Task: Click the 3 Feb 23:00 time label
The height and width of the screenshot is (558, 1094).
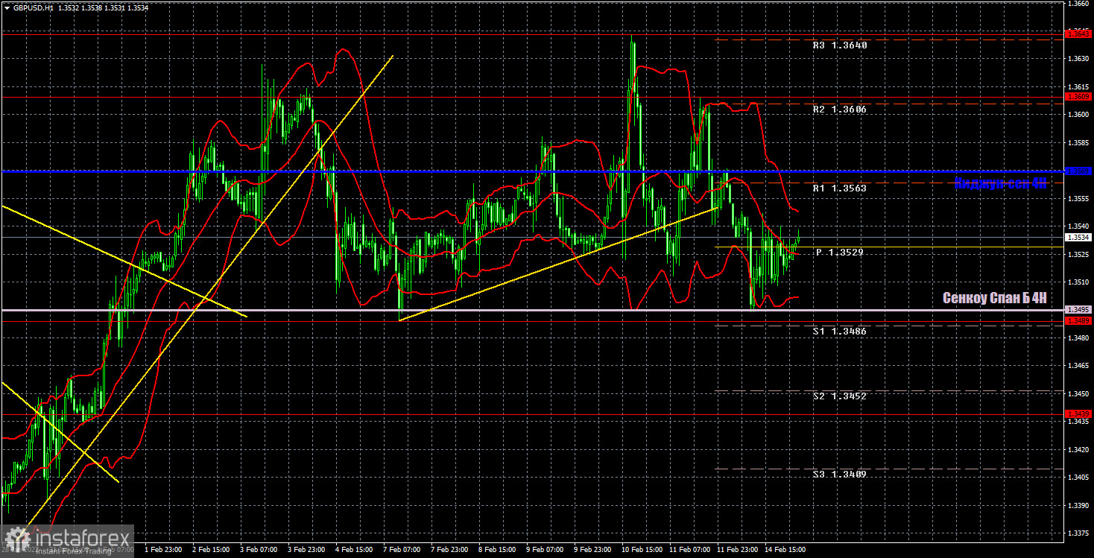Action: 306,550
